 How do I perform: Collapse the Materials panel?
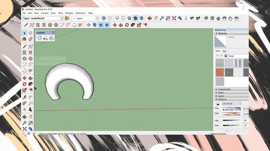[232, 33]
